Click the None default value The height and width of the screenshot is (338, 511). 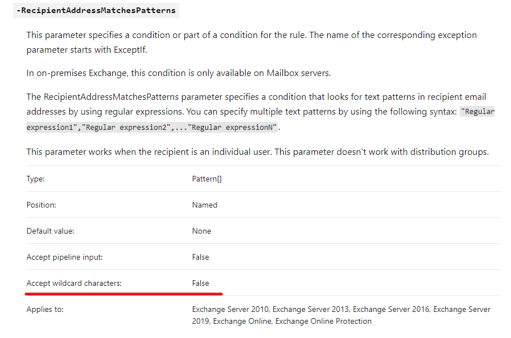(201, 231)
